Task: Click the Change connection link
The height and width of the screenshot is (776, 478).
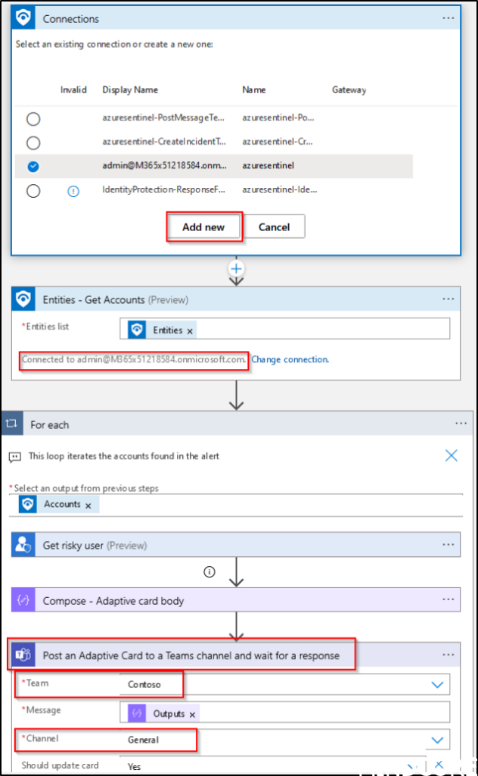Action: pos(290,359)
